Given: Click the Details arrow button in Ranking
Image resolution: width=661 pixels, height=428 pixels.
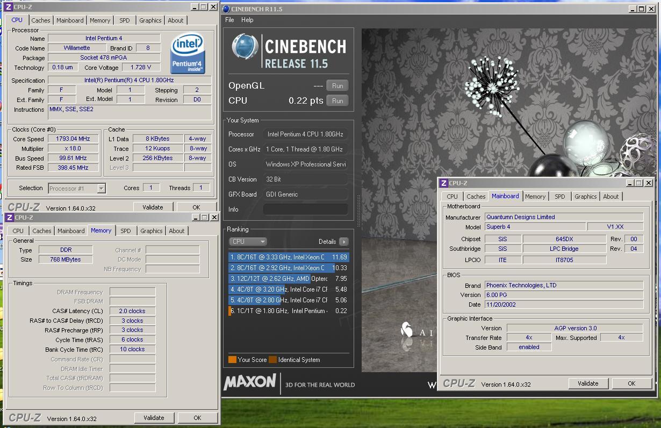Looking at the screenshot, I should (x=343, y=242).
